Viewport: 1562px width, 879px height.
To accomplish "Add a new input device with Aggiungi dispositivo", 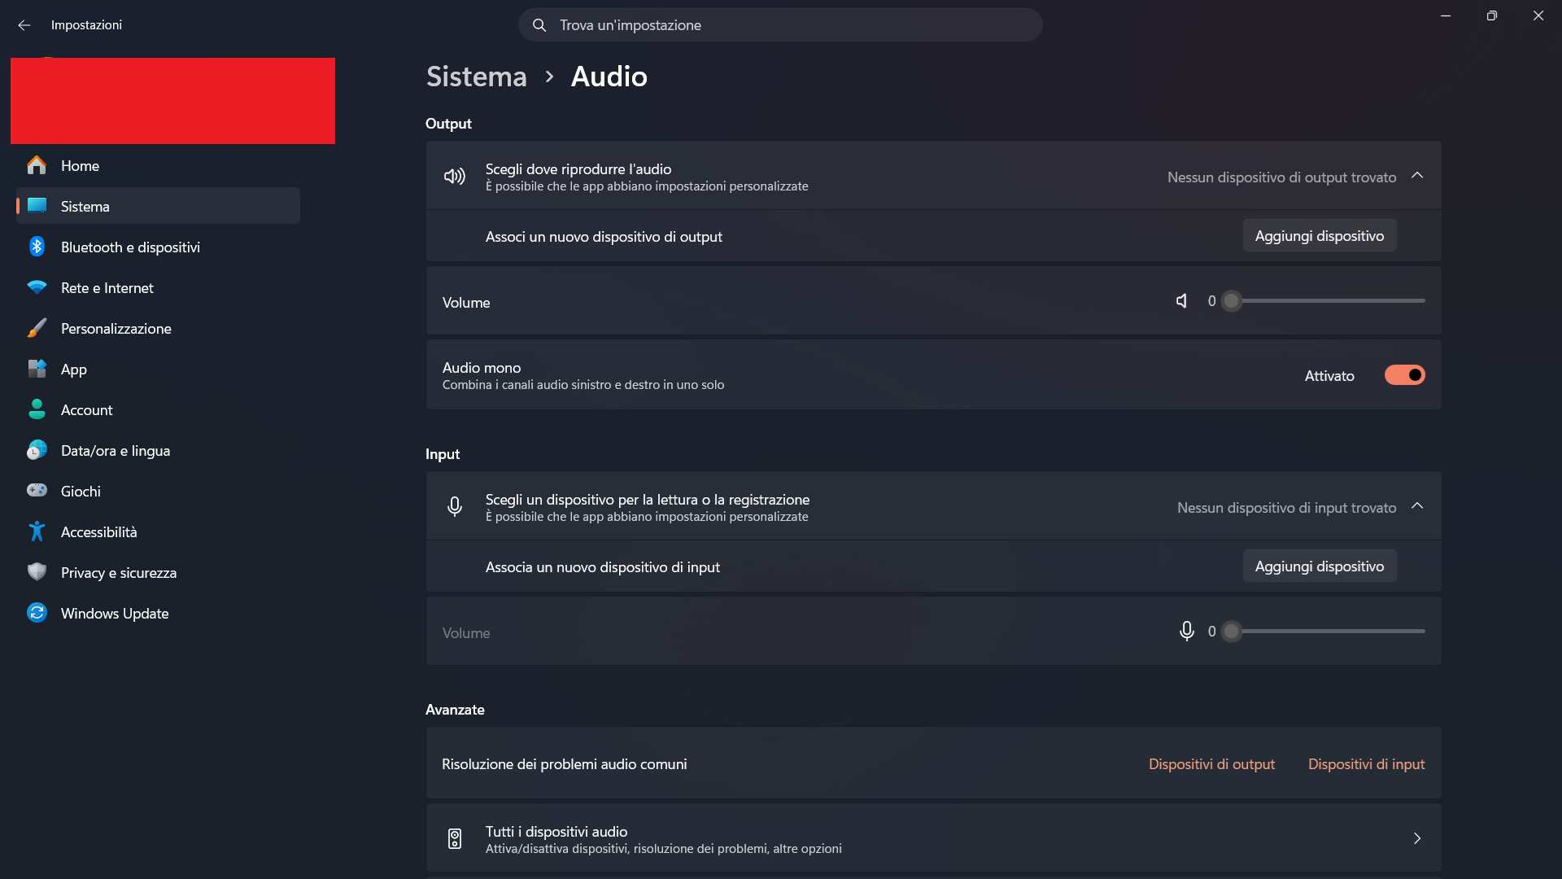I will [1320, 566].
